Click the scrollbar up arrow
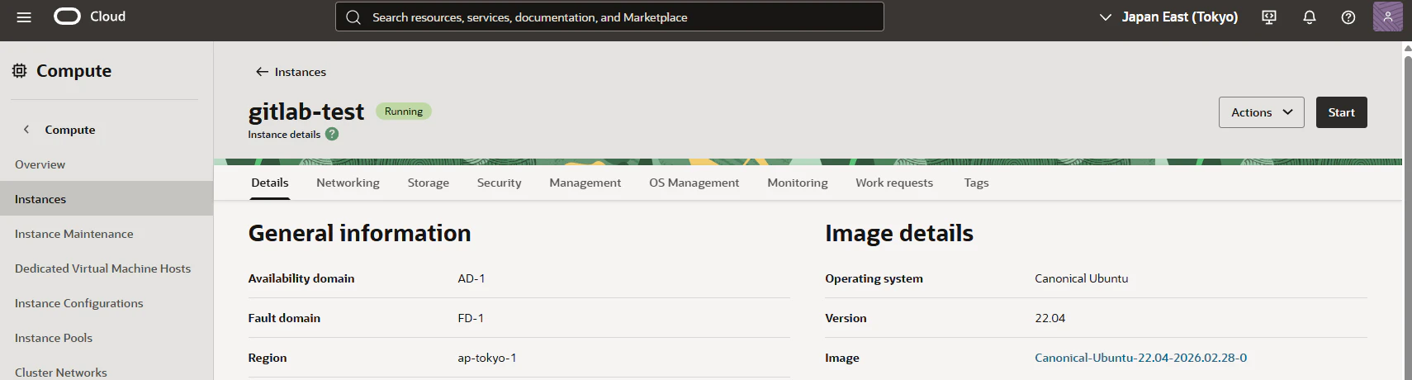Viewport: 1412px width, 380px height. tap(1407, 48)
